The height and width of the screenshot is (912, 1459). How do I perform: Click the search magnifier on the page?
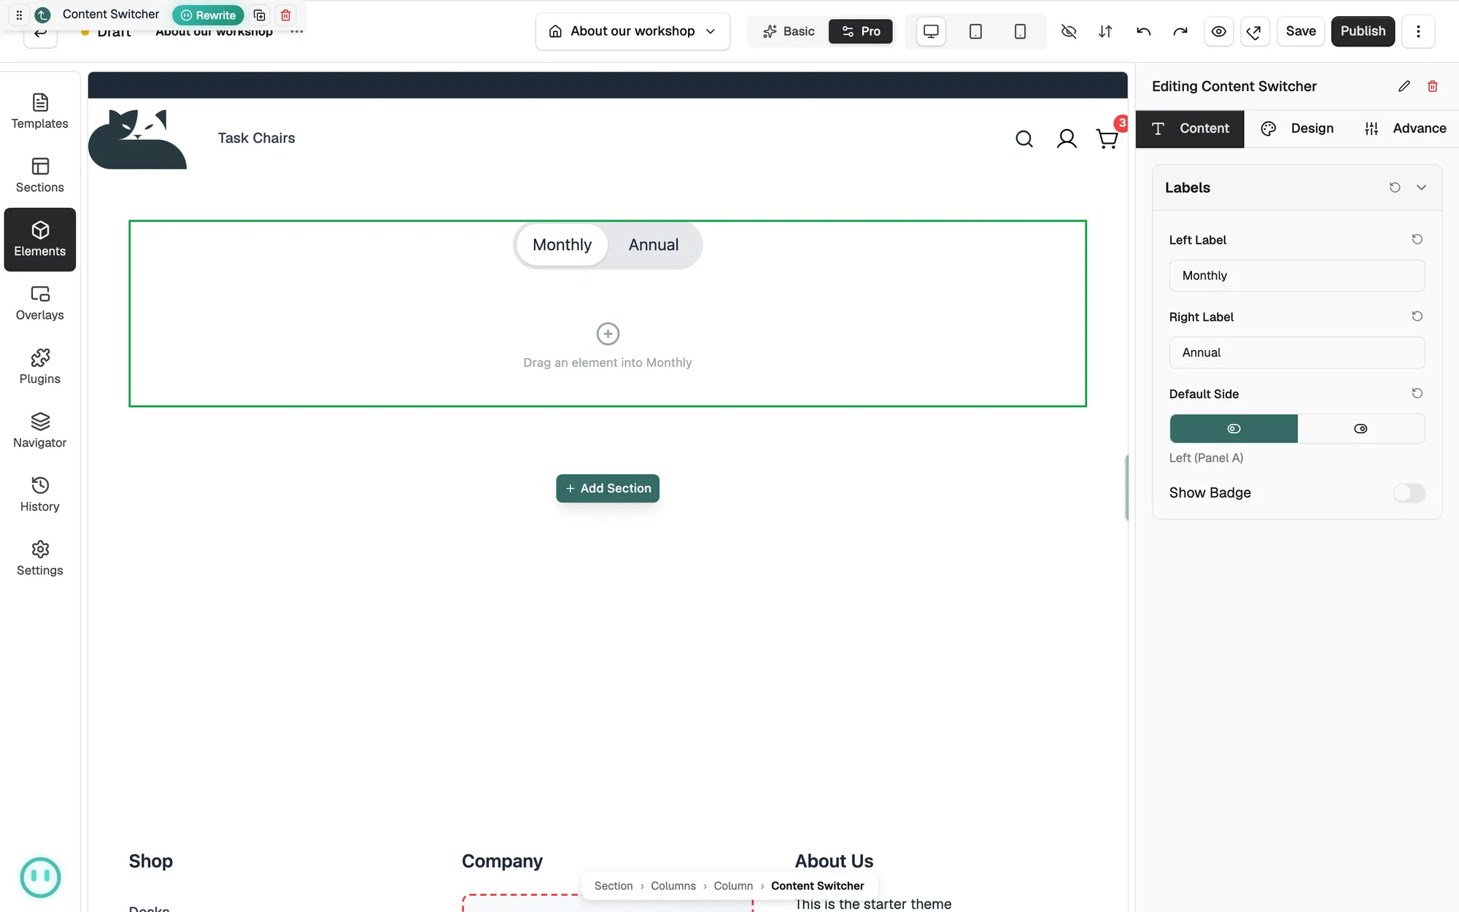(x=1024, y=139)
